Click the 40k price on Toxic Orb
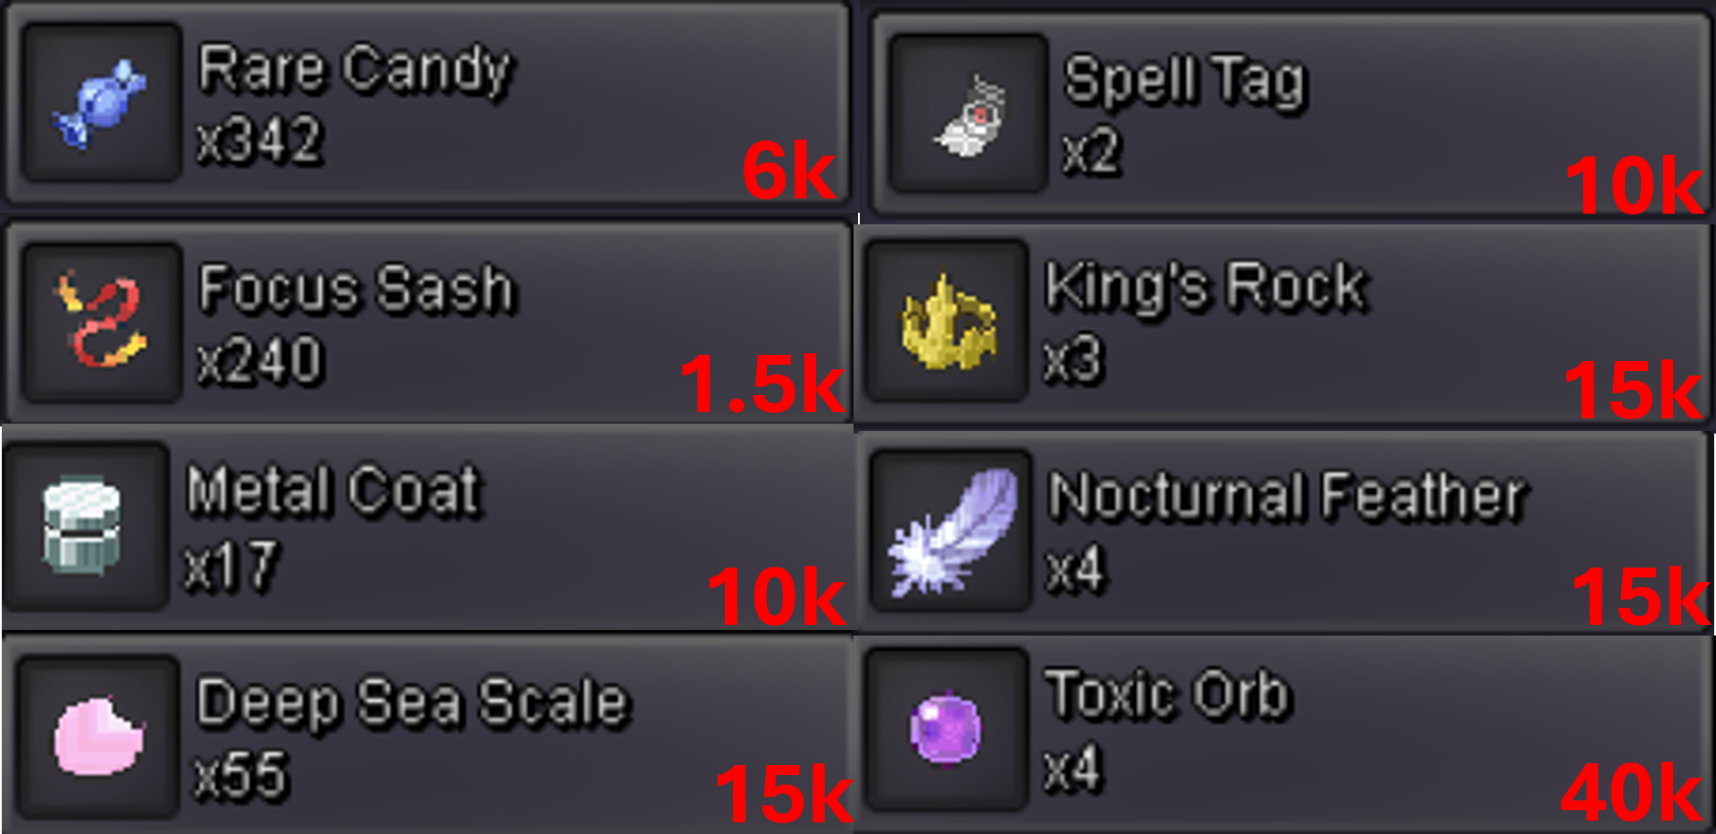 click(x=1632, y=792)
